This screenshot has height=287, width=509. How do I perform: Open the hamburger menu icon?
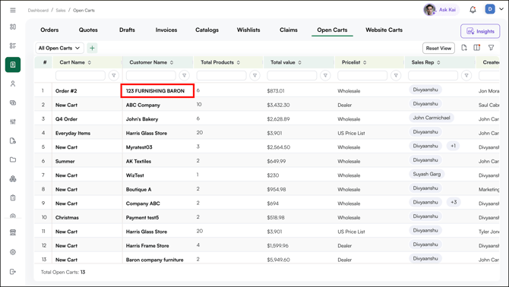(13, 10)
